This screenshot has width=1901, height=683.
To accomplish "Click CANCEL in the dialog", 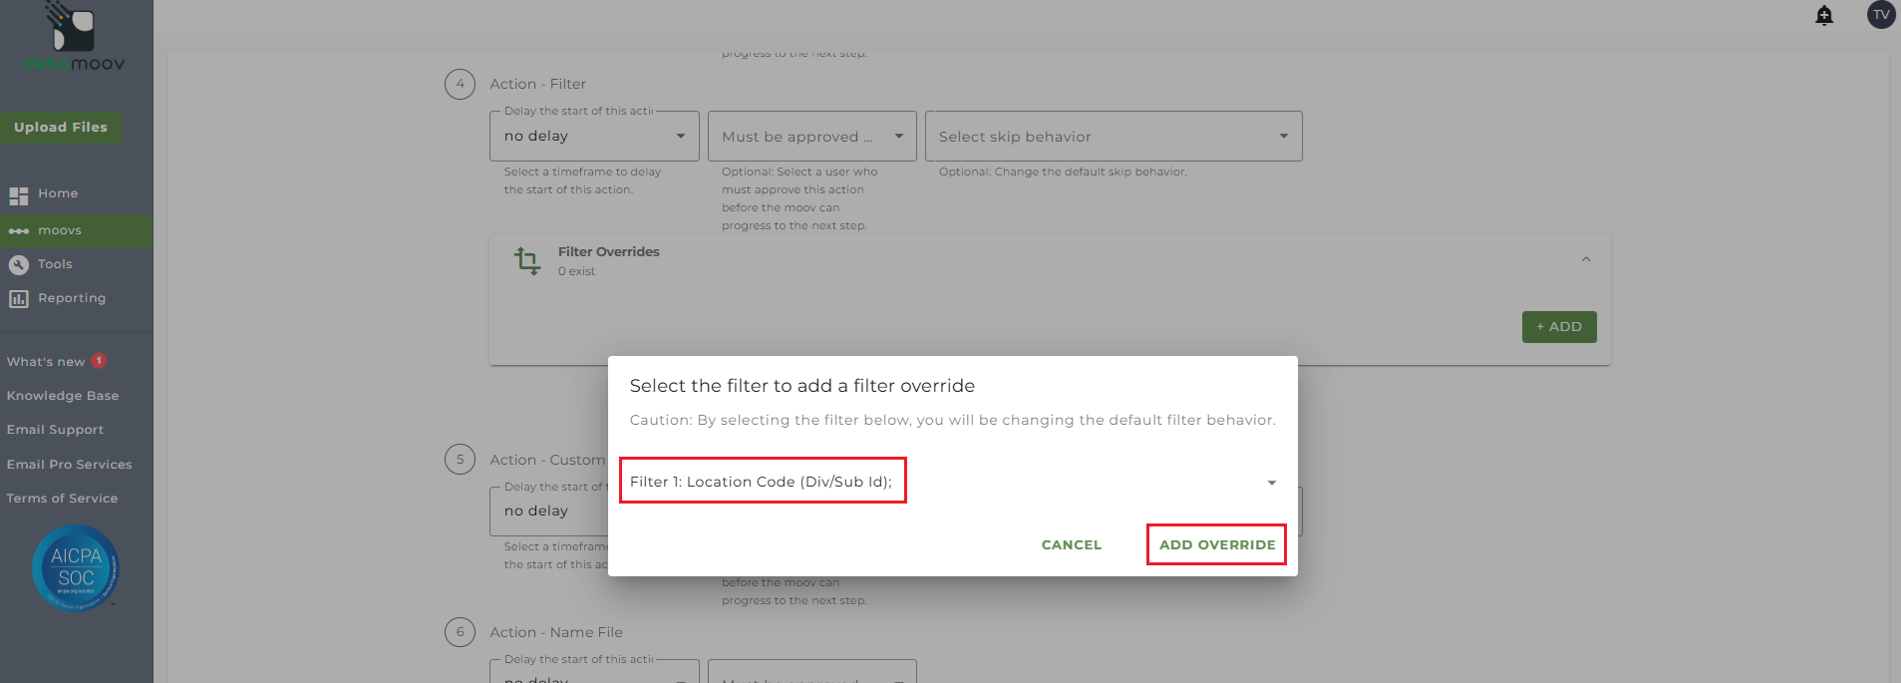I will (x=1071, y=545).
